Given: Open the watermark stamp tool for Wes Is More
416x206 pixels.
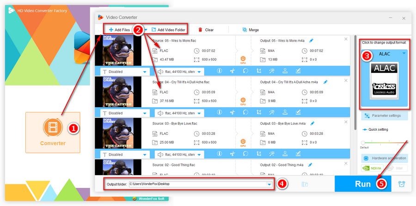Looking at the screenshot, I should tap(285, 71).
